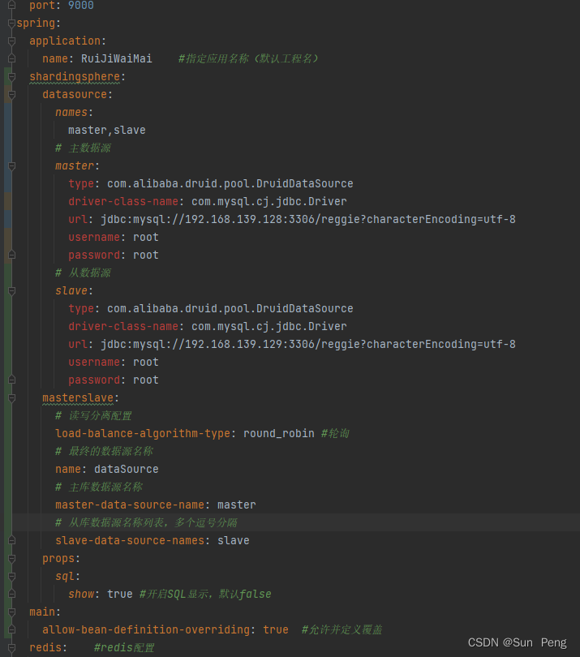Screen dimensions: 580x657
Task: Click the sql key
Action: pyautogui.click(x=65, y=577)
